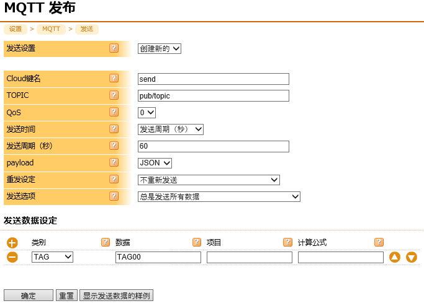
Task: Open help icon for 重发设定
Action: tap(114, 180)
